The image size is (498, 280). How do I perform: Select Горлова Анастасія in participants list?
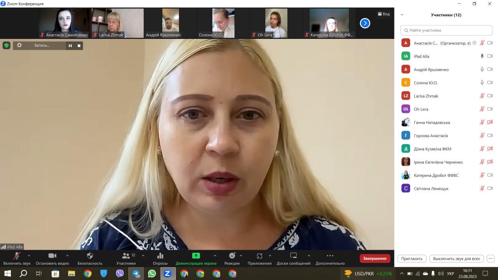(446, 136)
